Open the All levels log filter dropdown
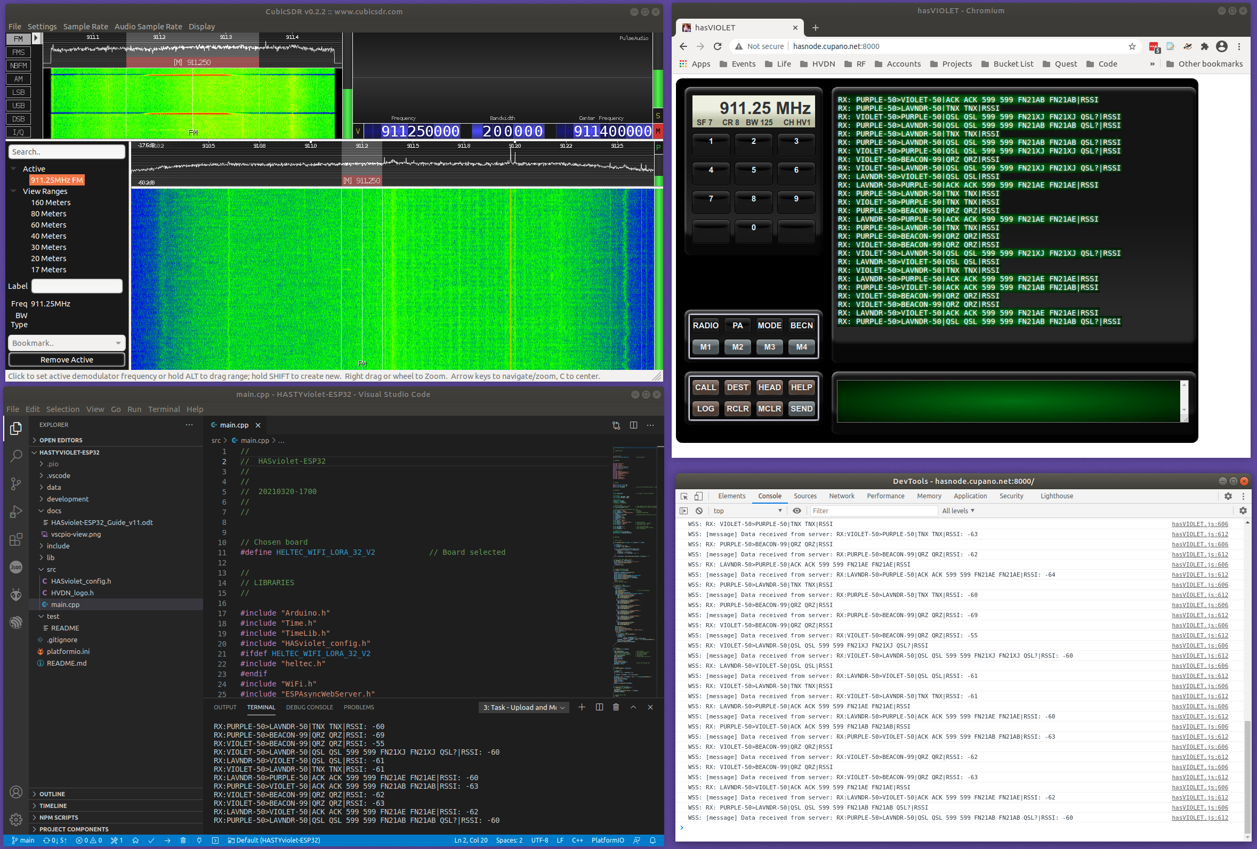 958,511
